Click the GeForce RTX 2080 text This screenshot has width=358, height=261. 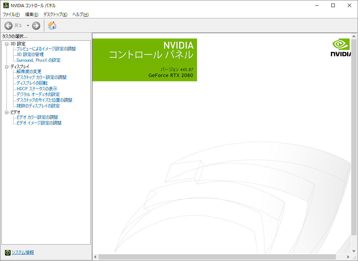coord(171,75)
